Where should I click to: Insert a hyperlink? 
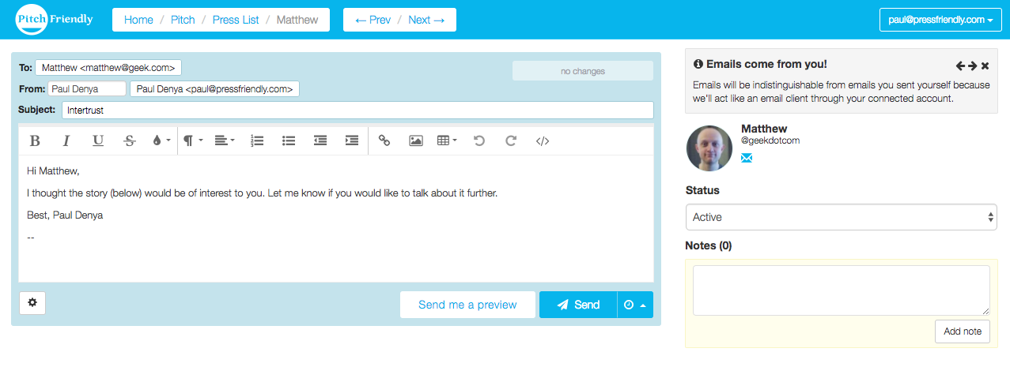coord(384,140)
